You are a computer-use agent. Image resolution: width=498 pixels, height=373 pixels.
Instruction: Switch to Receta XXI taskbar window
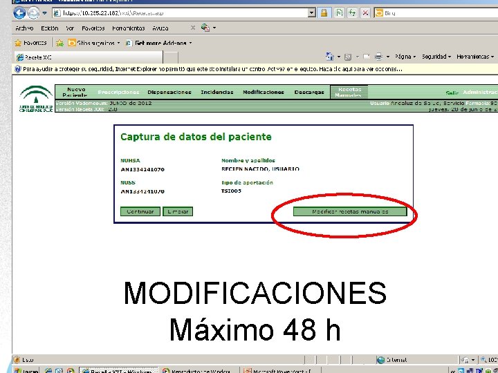[x=118, y=371]
